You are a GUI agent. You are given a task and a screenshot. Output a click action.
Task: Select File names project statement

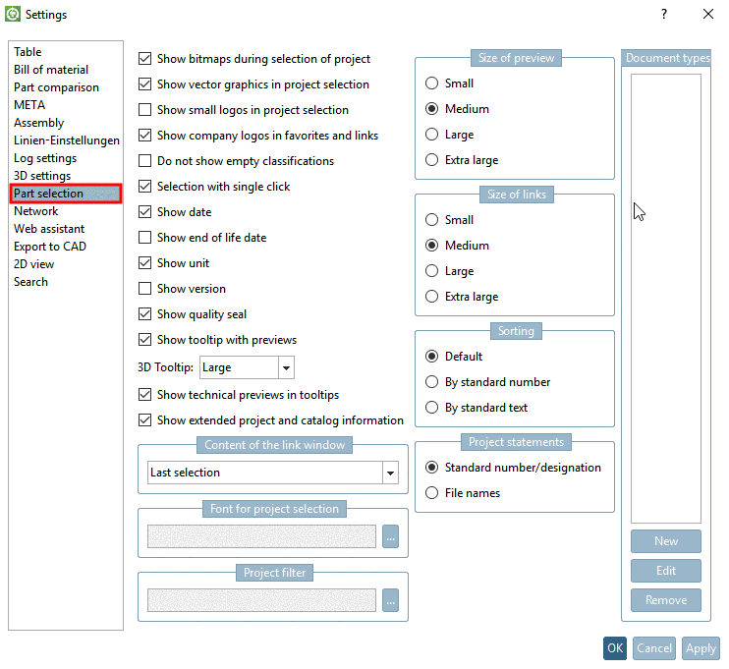pyautogui.click(x=431, y=493)
